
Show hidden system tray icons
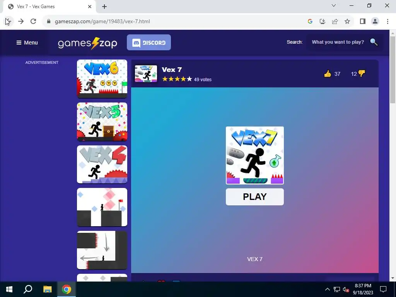click(327, 289)
